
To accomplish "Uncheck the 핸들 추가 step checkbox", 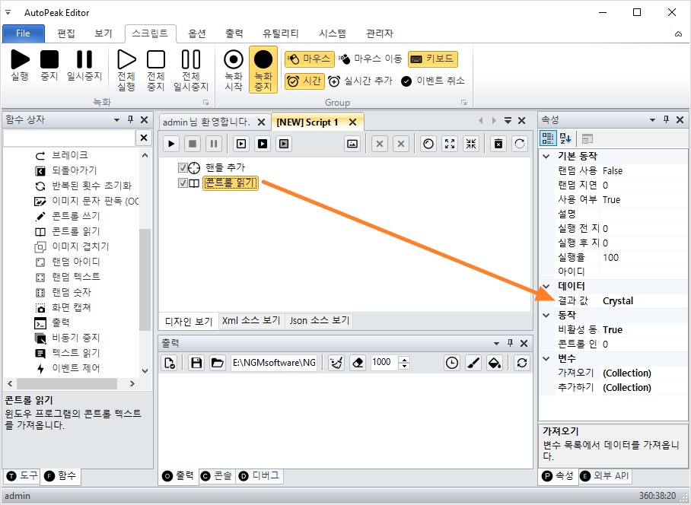I will pos(183,168).
